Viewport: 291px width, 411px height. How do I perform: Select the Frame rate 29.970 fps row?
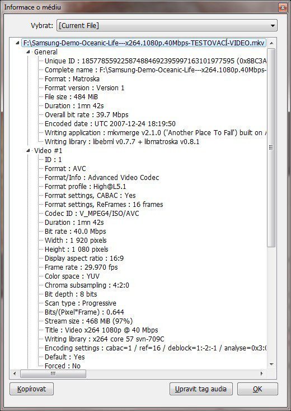click(81, 267)
